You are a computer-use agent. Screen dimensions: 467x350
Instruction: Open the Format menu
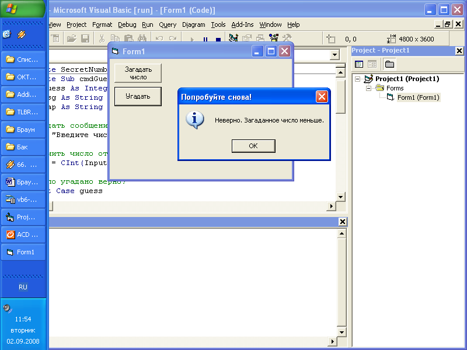(102, 24)
